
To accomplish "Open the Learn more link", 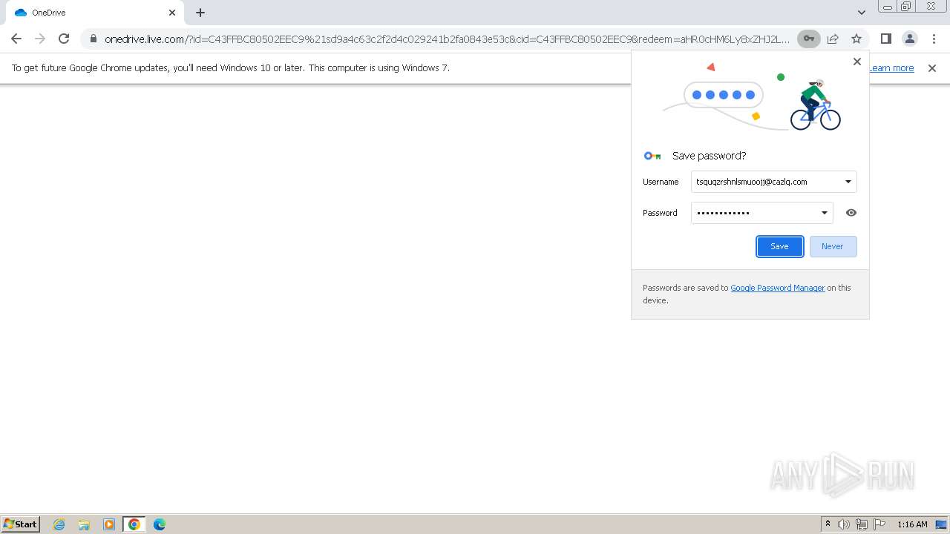I will click(x=891, y=67).
